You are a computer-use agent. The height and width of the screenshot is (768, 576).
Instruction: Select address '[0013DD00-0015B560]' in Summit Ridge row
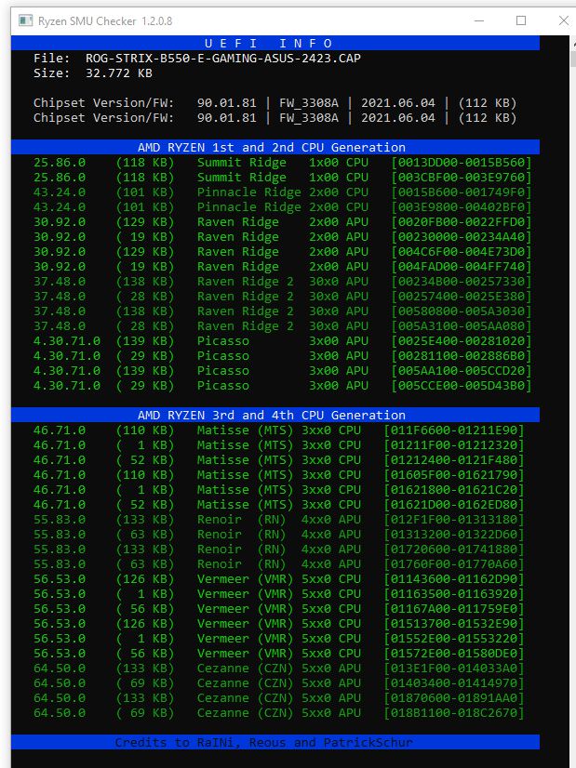[x=462, y=162]
